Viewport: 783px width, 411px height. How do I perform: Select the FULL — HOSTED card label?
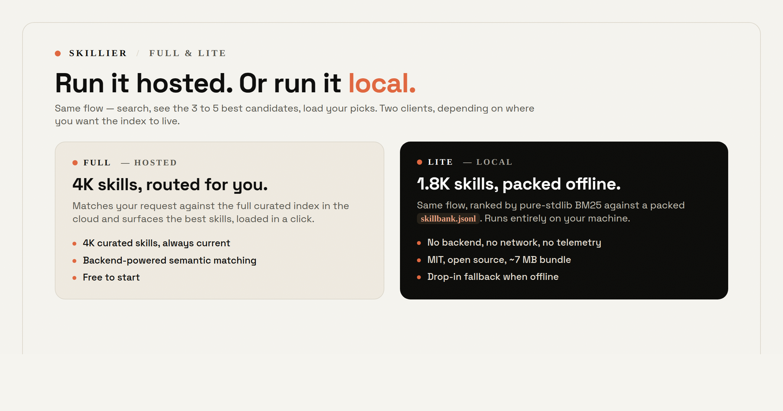130,162
